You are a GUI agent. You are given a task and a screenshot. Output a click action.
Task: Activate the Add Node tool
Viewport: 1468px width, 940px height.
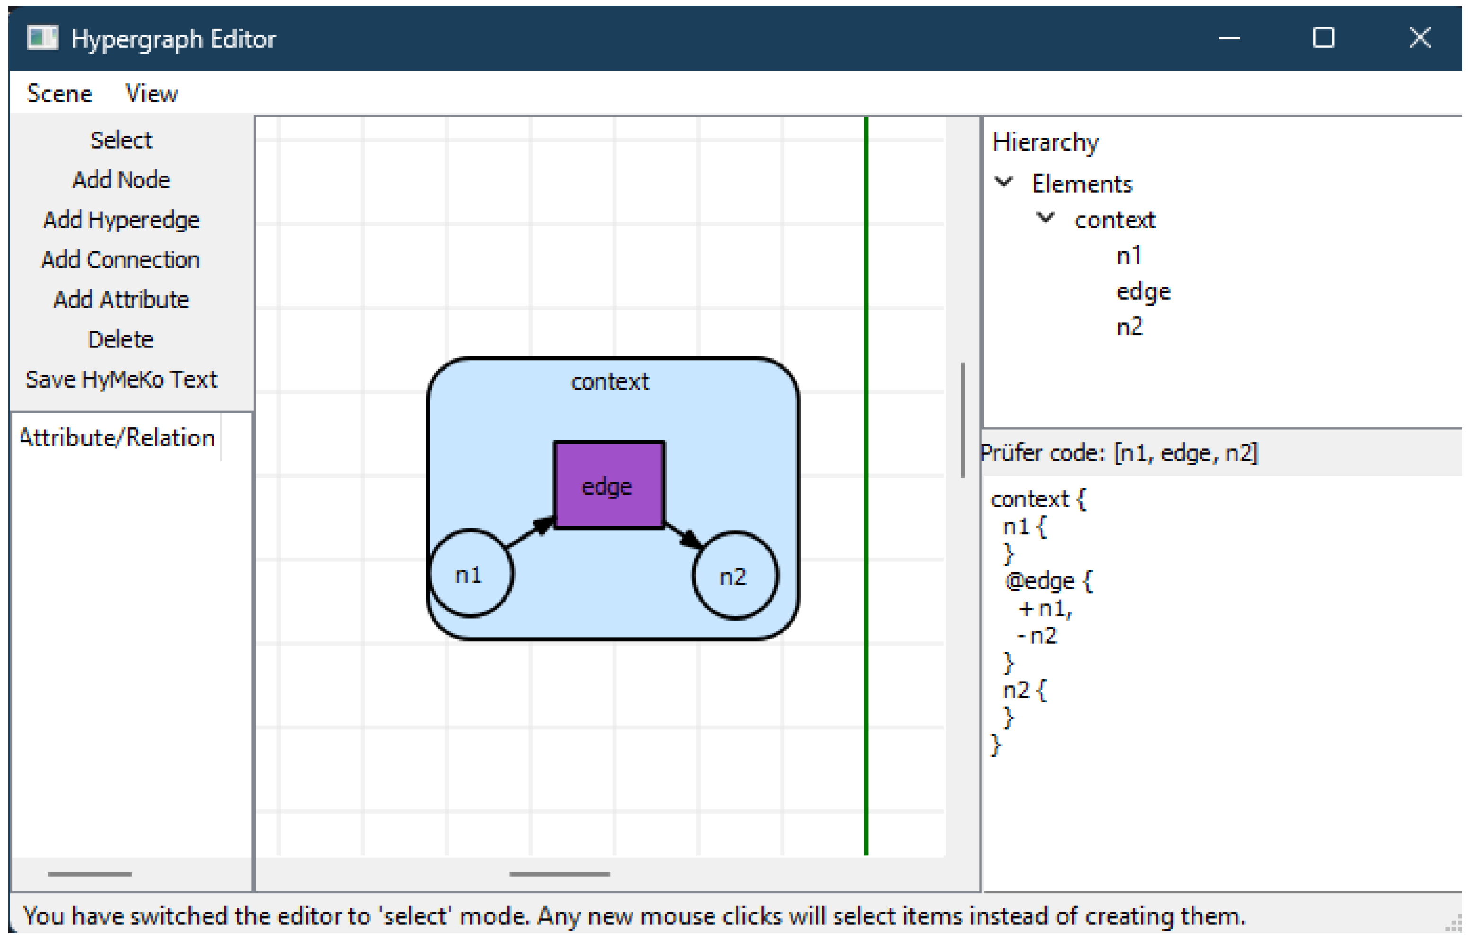tap(121, 180)
